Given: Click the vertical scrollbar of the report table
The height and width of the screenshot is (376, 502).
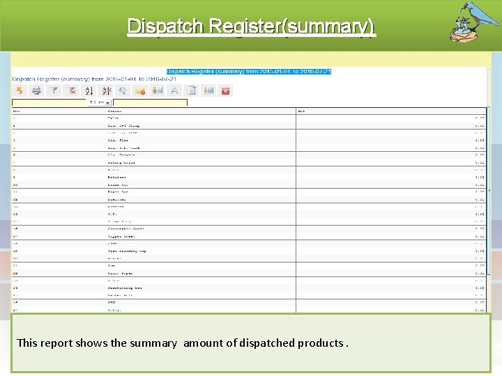Looking at the screenshot, I should click(489, 191).
